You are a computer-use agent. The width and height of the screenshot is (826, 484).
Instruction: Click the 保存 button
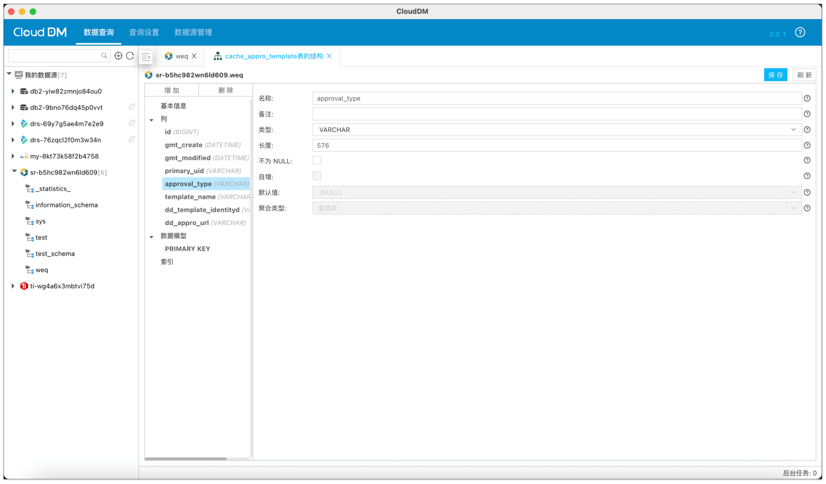[x=775, y=75]
